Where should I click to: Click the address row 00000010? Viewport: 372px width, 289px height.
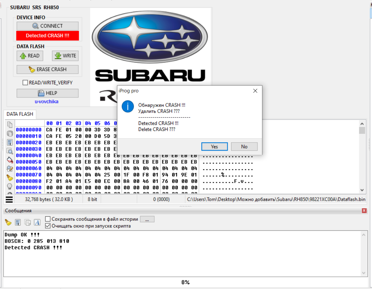[29, 136]
